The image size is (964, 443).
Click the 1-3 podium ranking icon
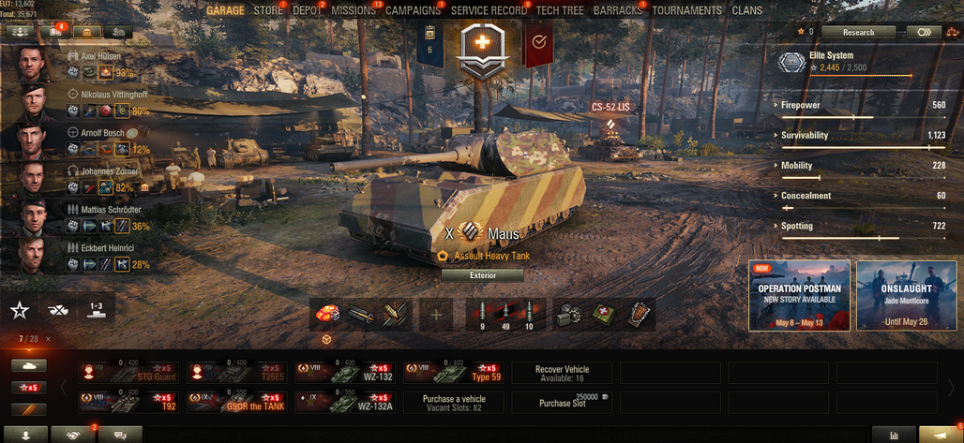click(96, 310)
